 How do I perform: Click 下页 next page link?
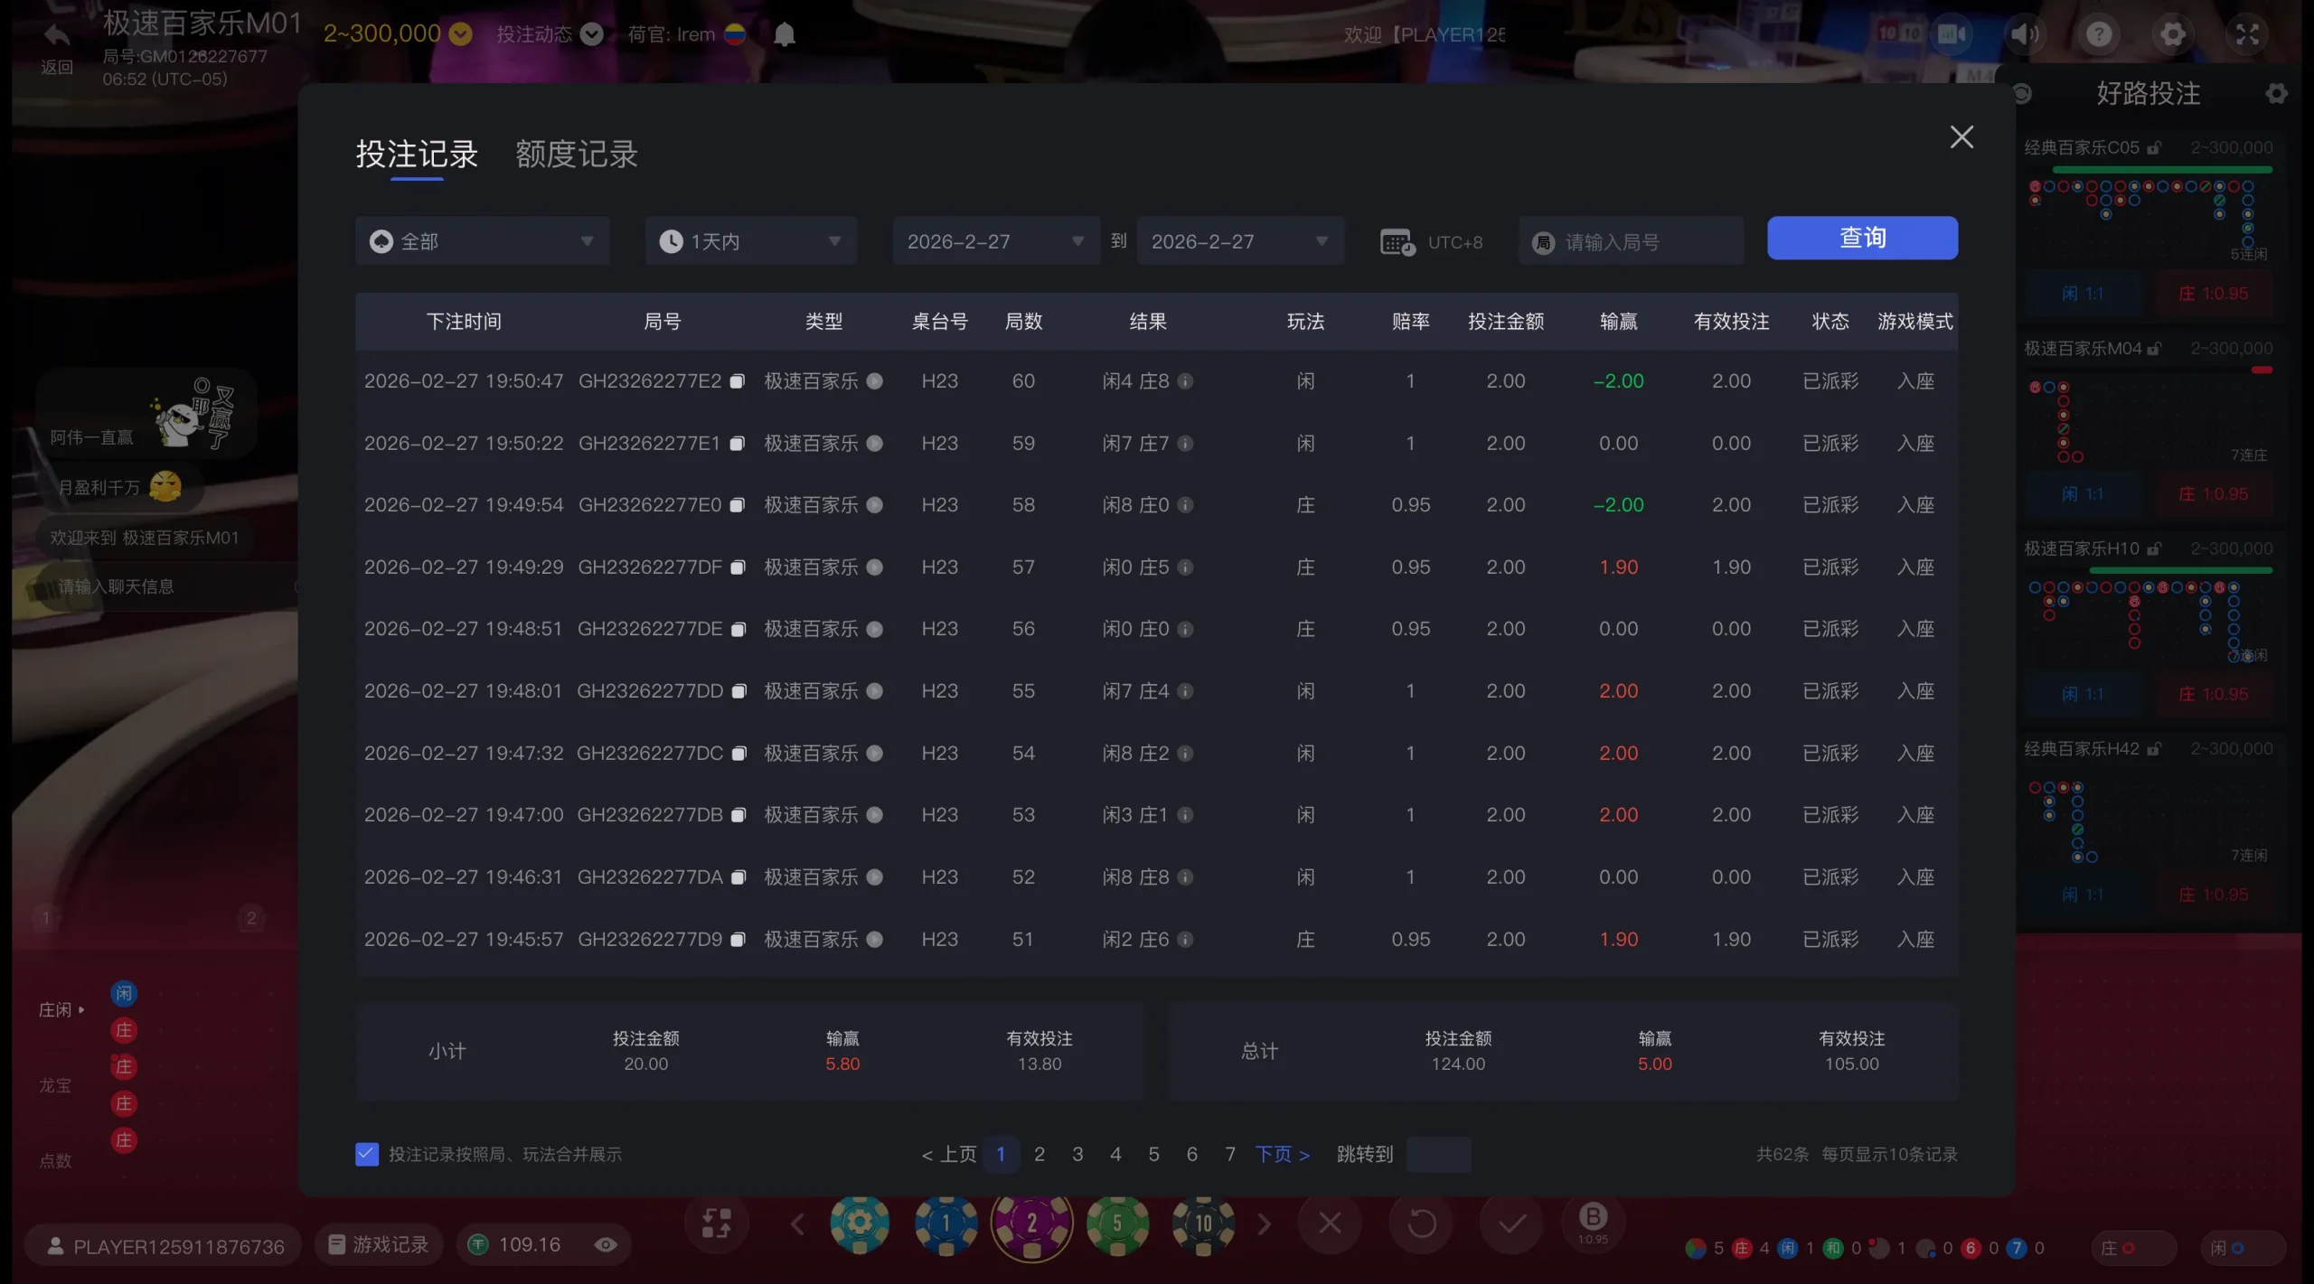click(1282, 1154)
